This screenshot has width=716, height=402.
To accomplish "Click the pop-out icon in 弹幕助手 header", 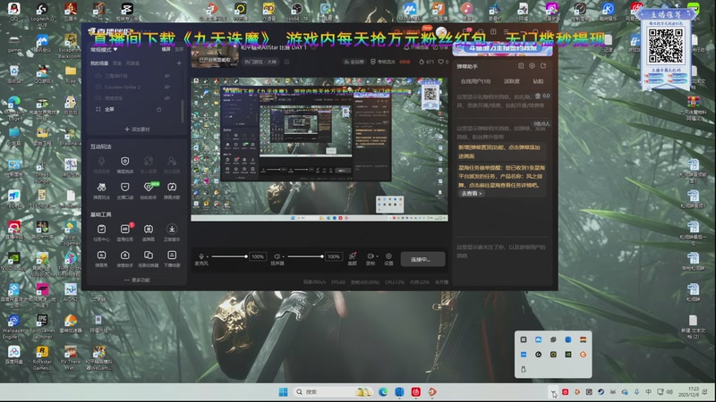I will pyautogui.click(x=543, y=66).
